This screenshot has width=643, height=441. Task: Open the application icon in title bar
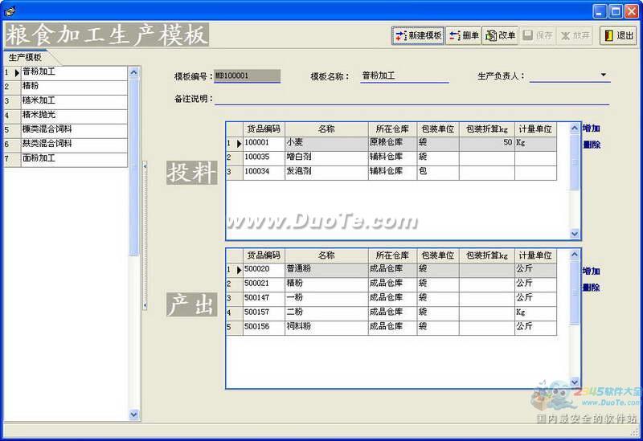pos(10,11)
